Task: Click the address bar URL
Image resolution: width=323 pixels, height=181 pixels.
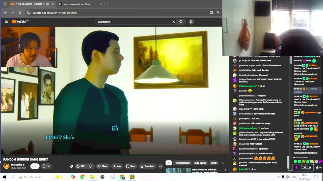Action: coord(55,13)
